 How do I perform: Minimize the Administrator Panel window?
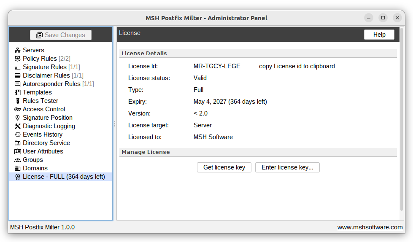pyautogui.click(x=369, y=18)
